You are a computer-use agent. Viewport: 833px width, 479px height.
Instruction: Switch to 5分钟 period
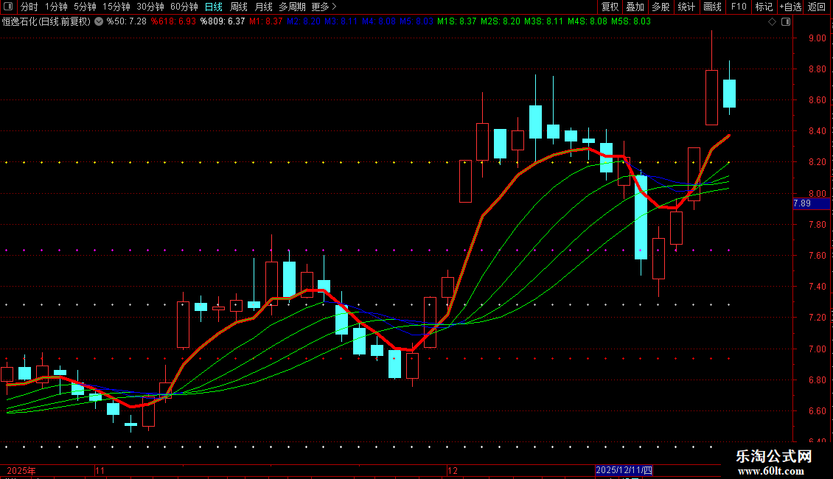tap(85, 7)
